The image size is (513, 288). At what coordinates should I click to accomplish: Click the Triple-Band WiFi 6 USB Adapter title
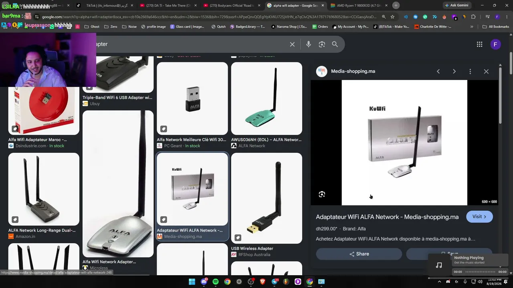click(x=117, y=98)
